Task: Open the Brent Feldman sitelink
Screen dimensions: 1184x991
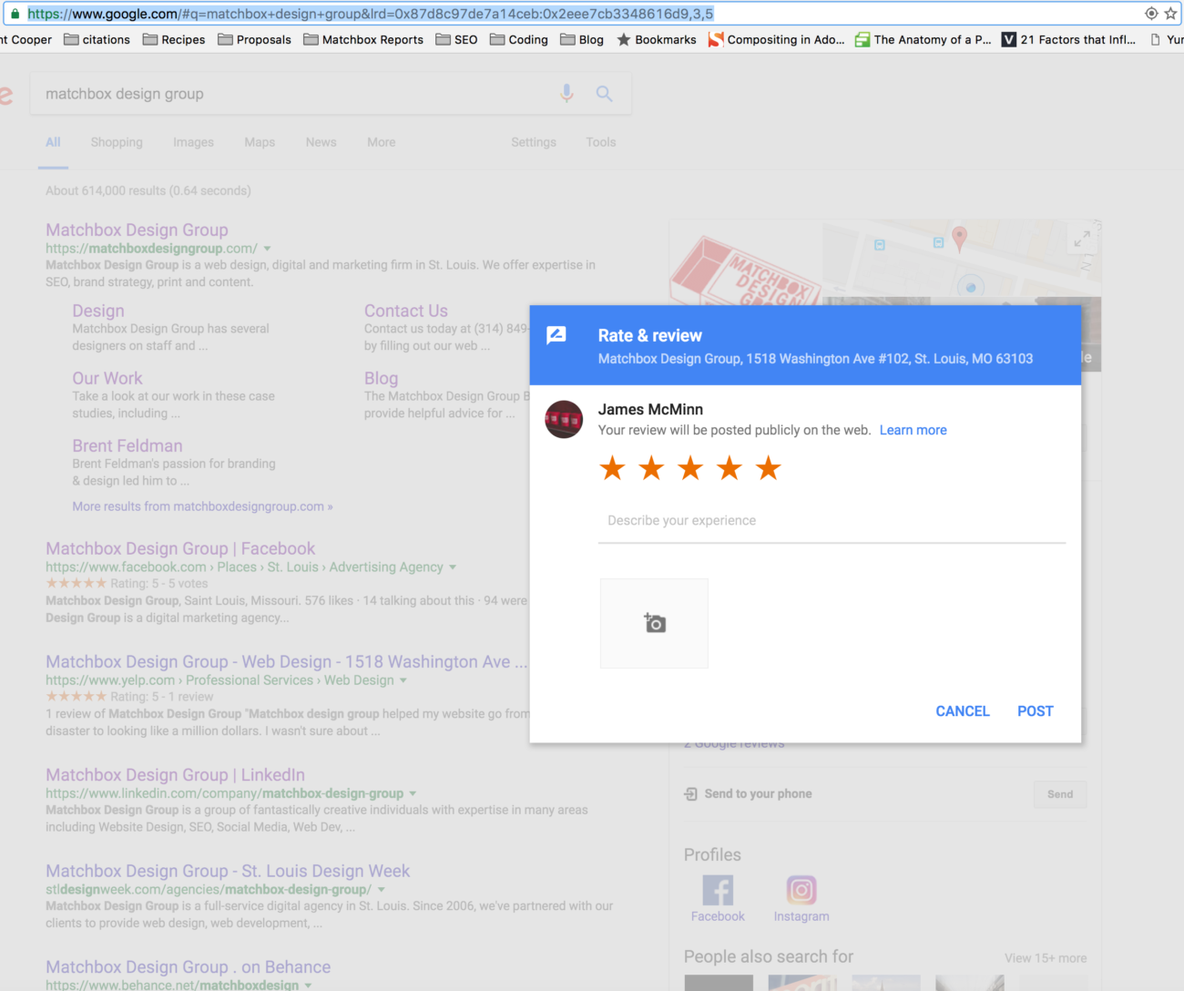Action: pos(128,445)
